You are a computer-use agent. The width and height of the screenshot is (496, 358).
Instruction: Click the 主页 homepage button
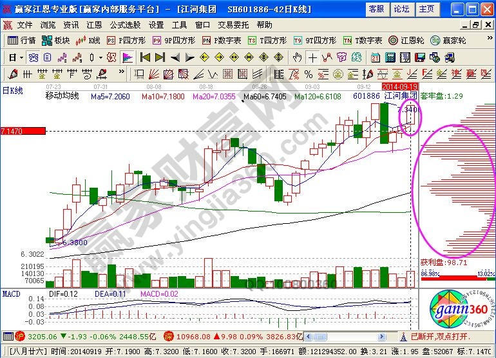point(426,9)
